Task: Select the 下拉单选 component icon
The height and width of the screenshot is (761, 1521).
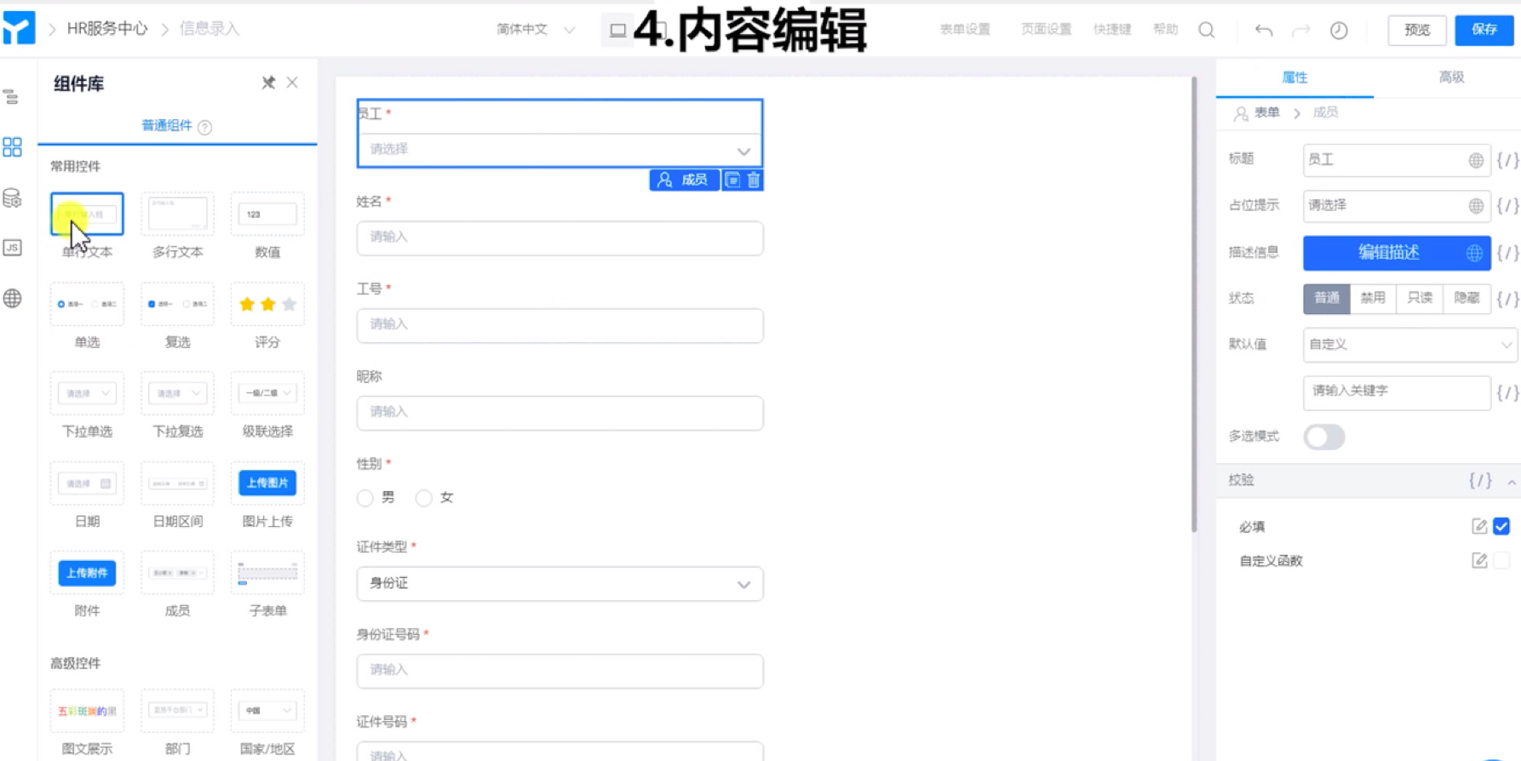Action: click(87, 393)
